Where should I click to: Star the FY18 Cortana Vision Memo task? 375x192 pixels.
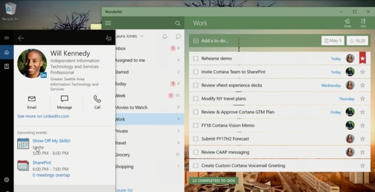[362, 125]
